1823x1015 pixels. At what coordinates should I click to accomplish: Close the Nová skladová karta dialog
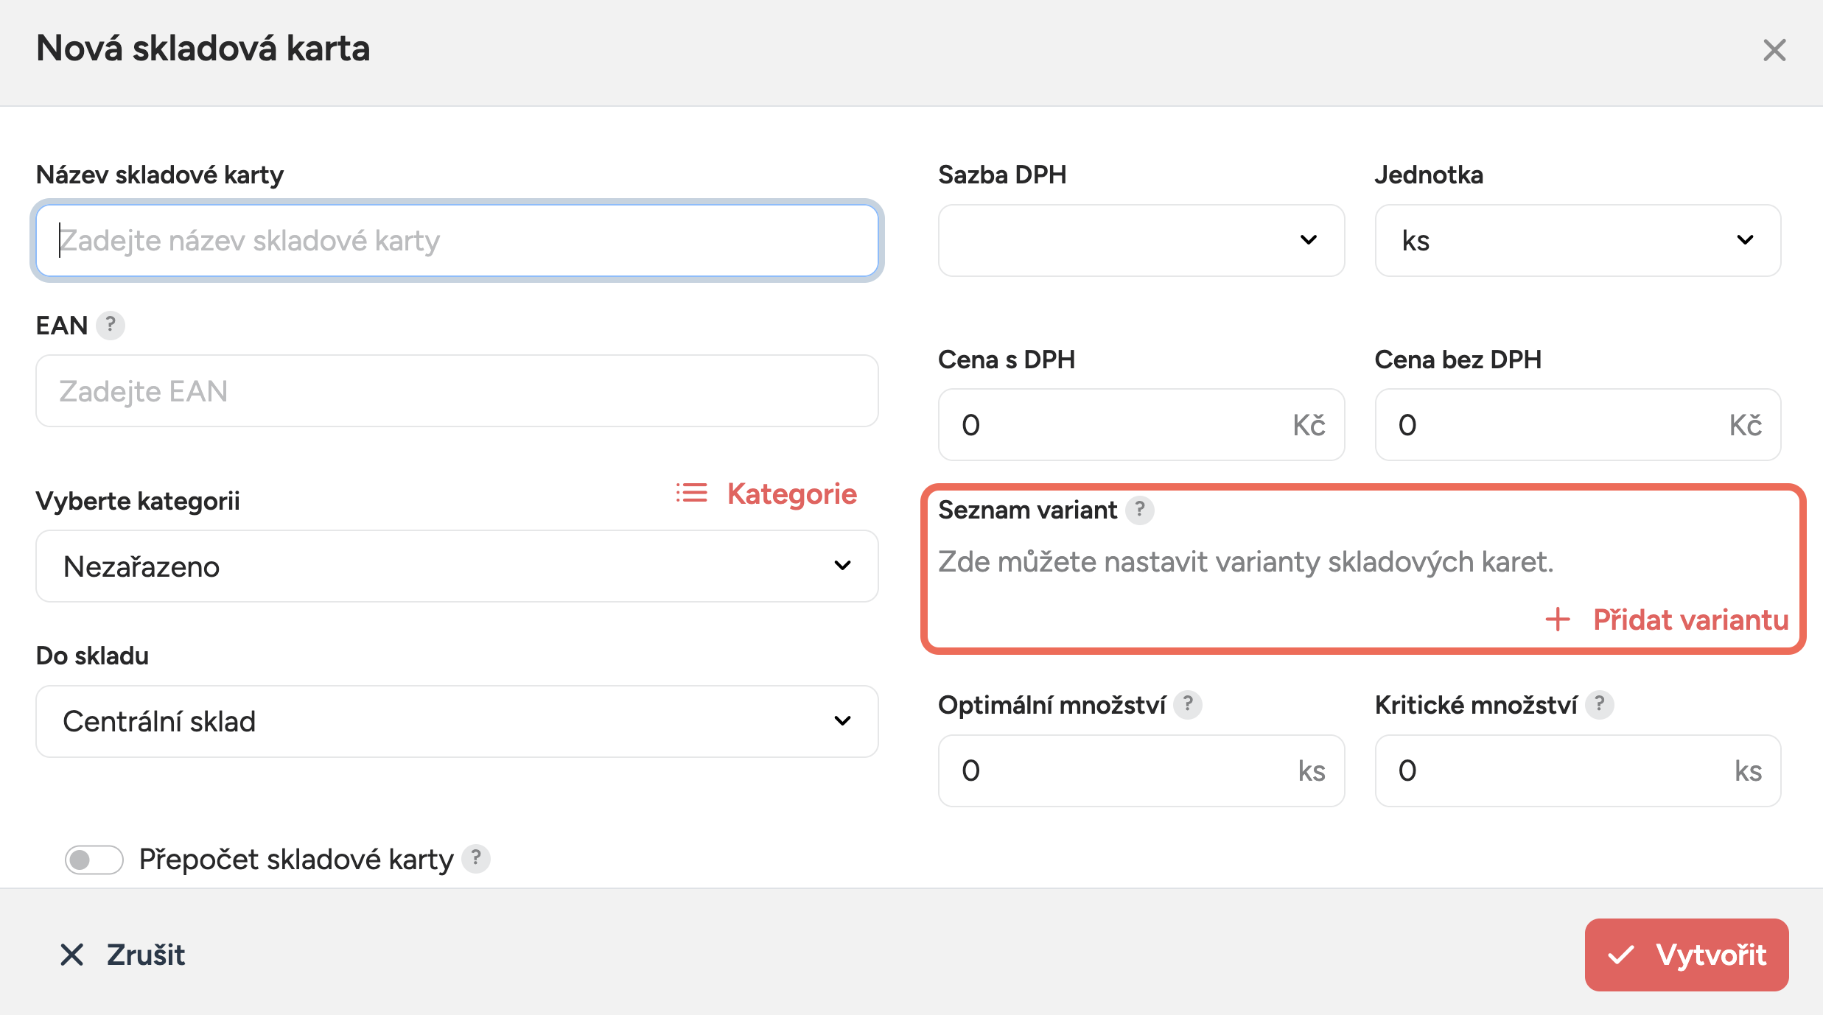click(1774, 50)
